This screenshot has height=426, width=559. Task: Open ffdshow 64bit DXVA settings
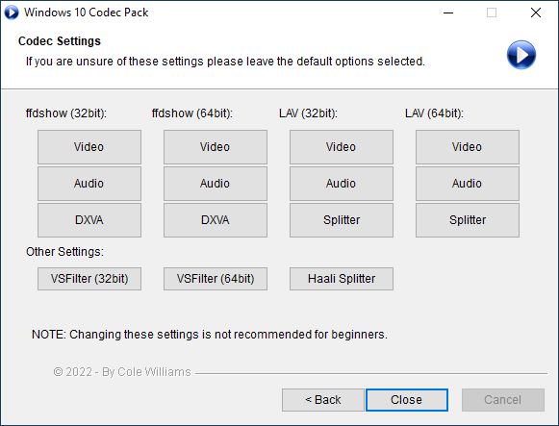pyautogui.click(x=216, y=220)
